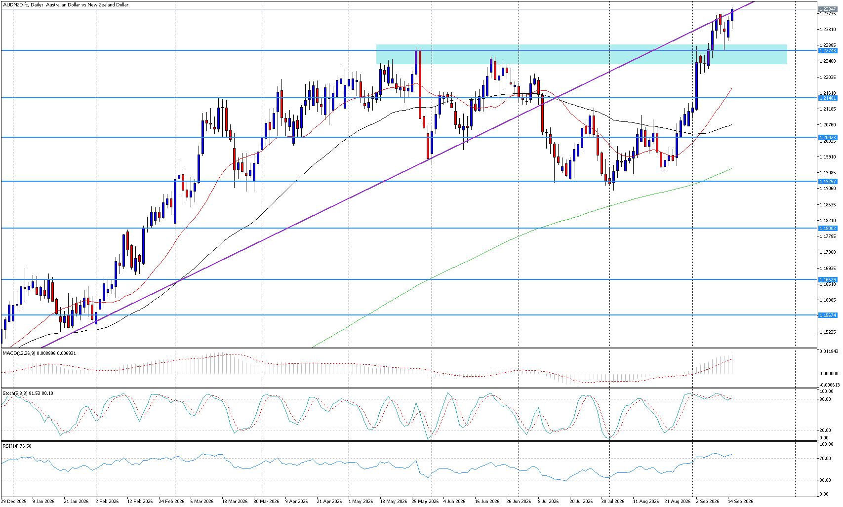Click the 1.22035 price axis value
The width and height of the screenshot is (843, 507).
[828, 78]
